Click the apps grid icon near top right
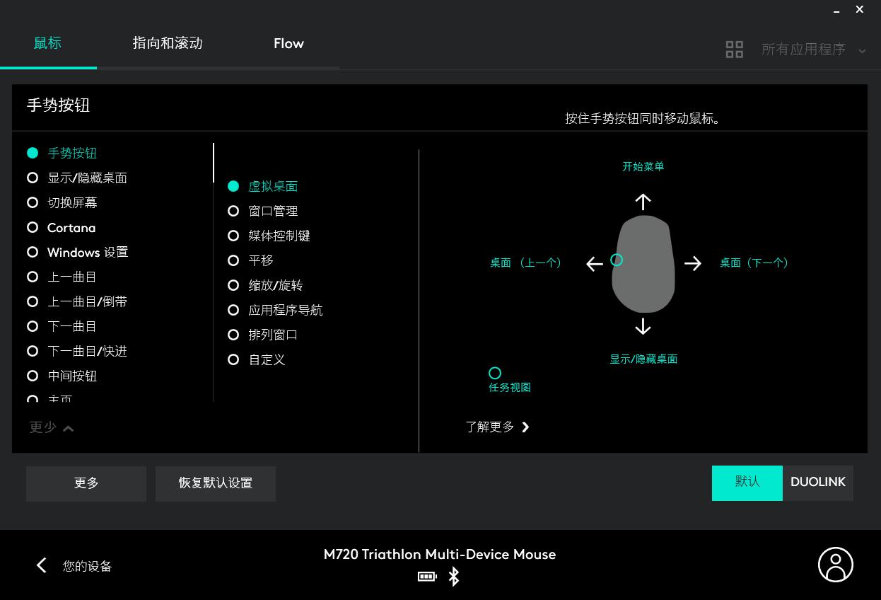 (x=735, y=49)
